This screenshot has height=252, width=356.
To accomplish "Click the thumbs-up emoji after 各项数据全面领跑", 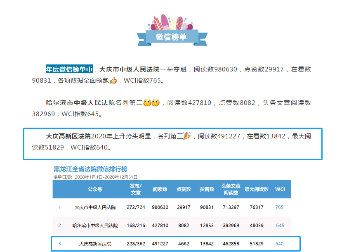I will pyautogui.click(x=113, y=81).
